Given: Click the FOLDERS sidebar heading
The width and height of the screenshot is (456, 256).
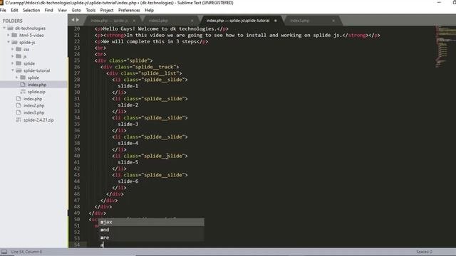Looking at the screenshot, I should 13,21.
